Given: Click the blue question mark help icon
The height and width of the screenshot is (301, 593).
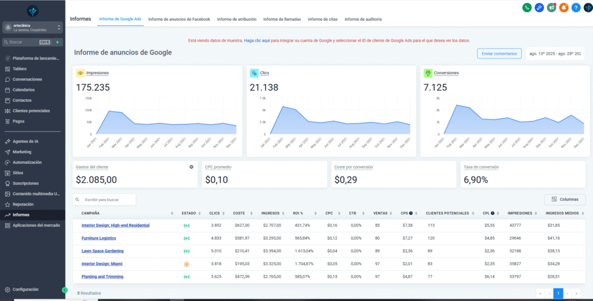Looking at the screenshot, I should tap(576, 8).
